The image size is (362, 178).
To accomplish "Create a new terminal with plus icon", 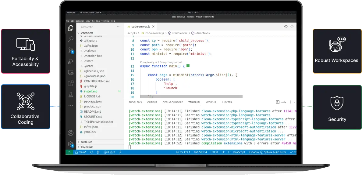I will click(290, 102).
